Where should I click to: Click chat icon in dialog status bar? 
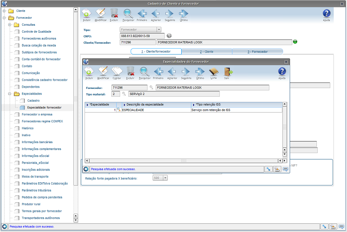pyautogui.click(x=285, y=169)
